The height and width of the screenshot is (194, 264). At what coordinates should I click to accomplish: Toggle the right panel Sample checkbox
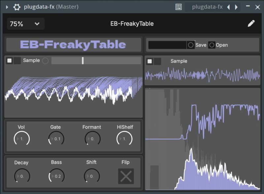[150, 61]
